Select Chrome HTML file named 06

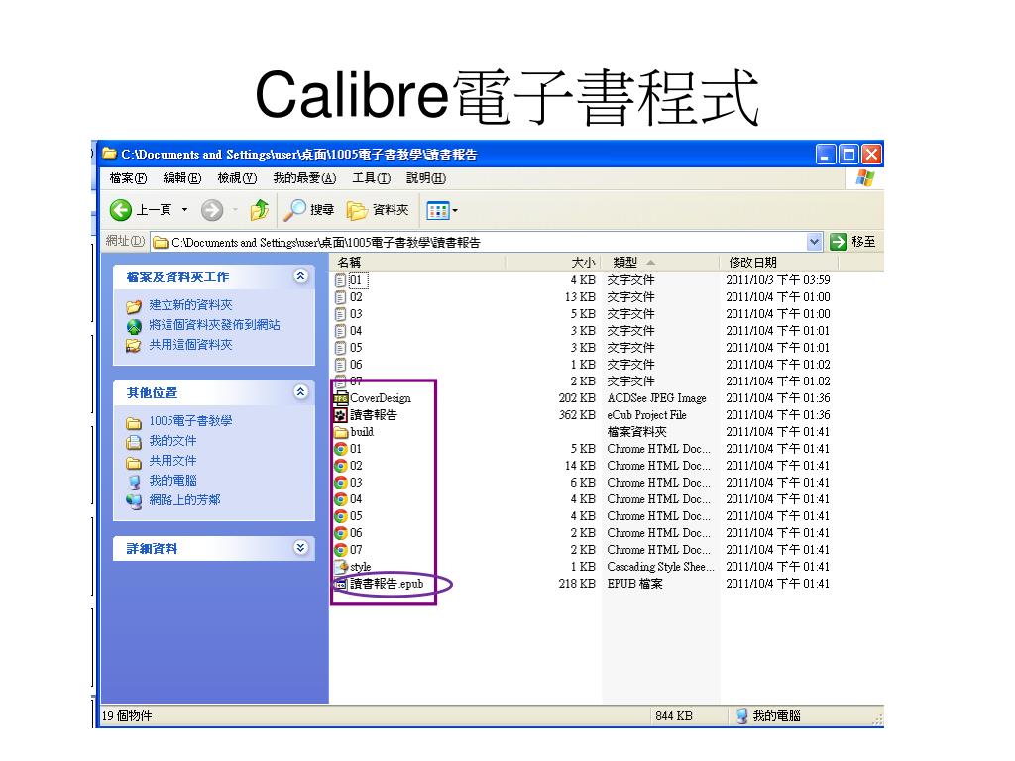coord(356,532)
